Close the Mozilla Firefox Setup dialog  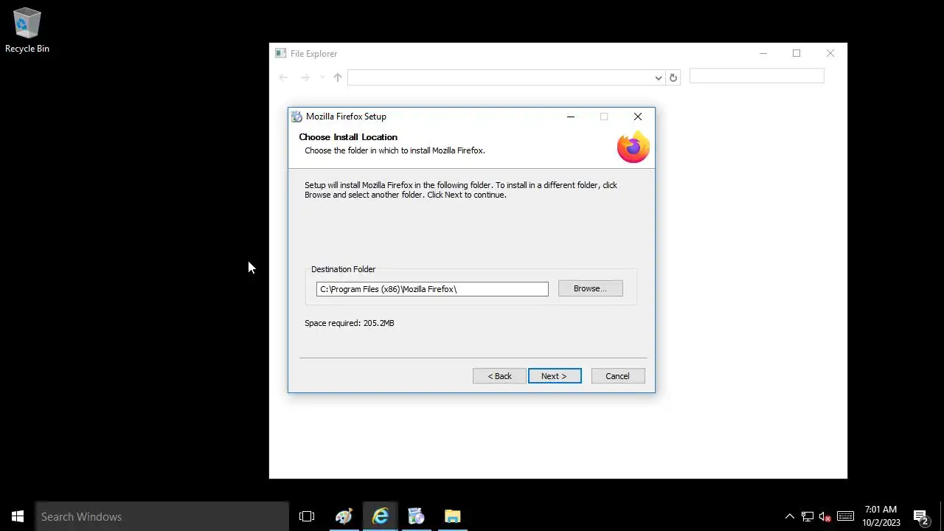[x=638, y=117]
